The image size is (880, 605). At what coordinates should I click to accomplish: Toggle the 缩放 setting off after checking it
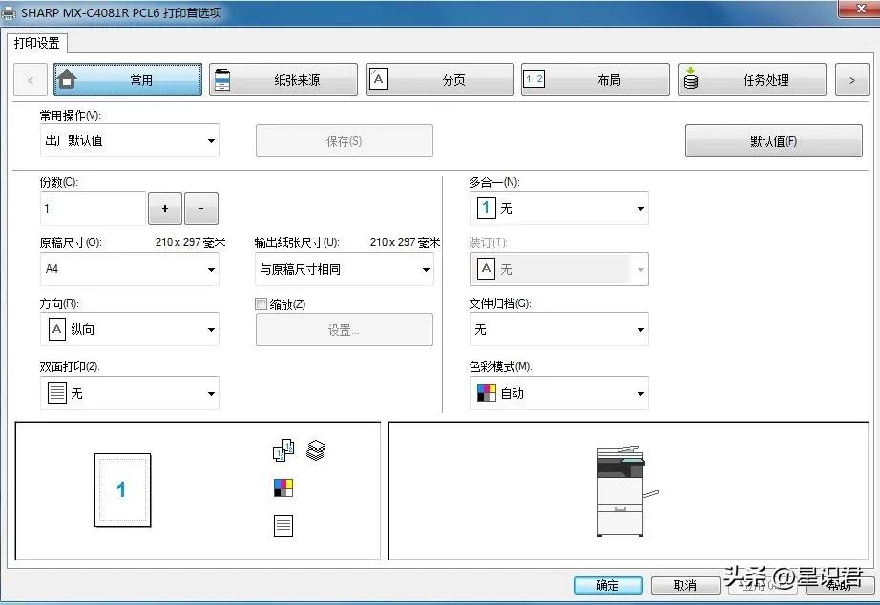261,303
